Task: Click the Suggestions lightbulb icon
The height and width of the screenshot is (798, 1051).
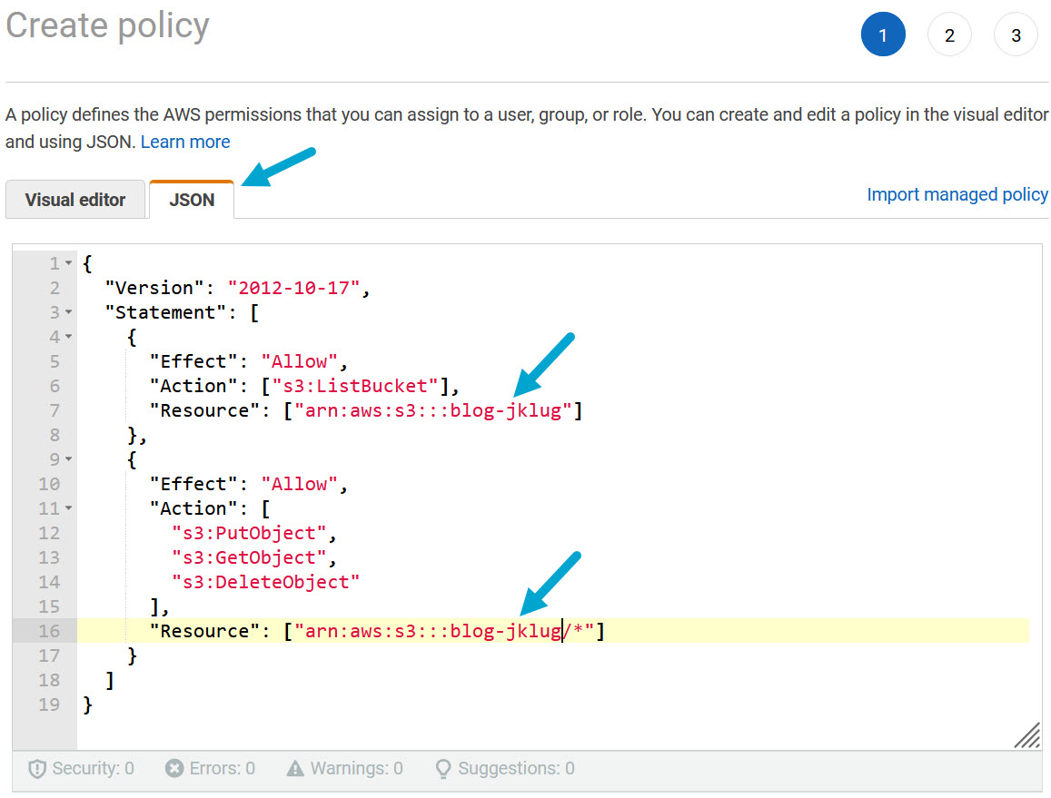Action: 443,769
